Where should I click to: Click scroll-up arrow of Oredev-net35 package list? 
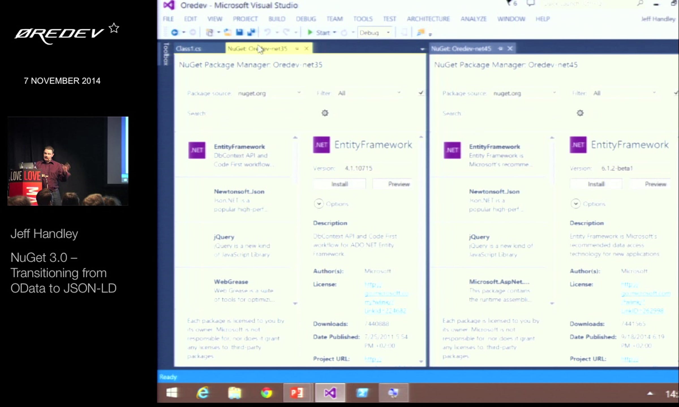point(295,137)
